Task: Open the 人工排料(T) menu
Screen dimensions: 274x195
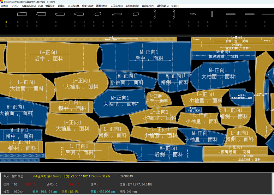Action: pos(117,6)
